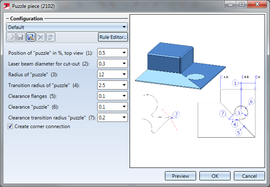Click the delete configuration X icon
The height and width of the screenshot is (187, 270).
click(x=40, y=37)
